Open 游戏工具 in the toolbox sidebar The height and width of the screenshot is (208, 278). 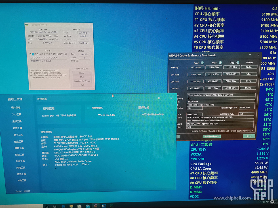(x=21, y=174)
